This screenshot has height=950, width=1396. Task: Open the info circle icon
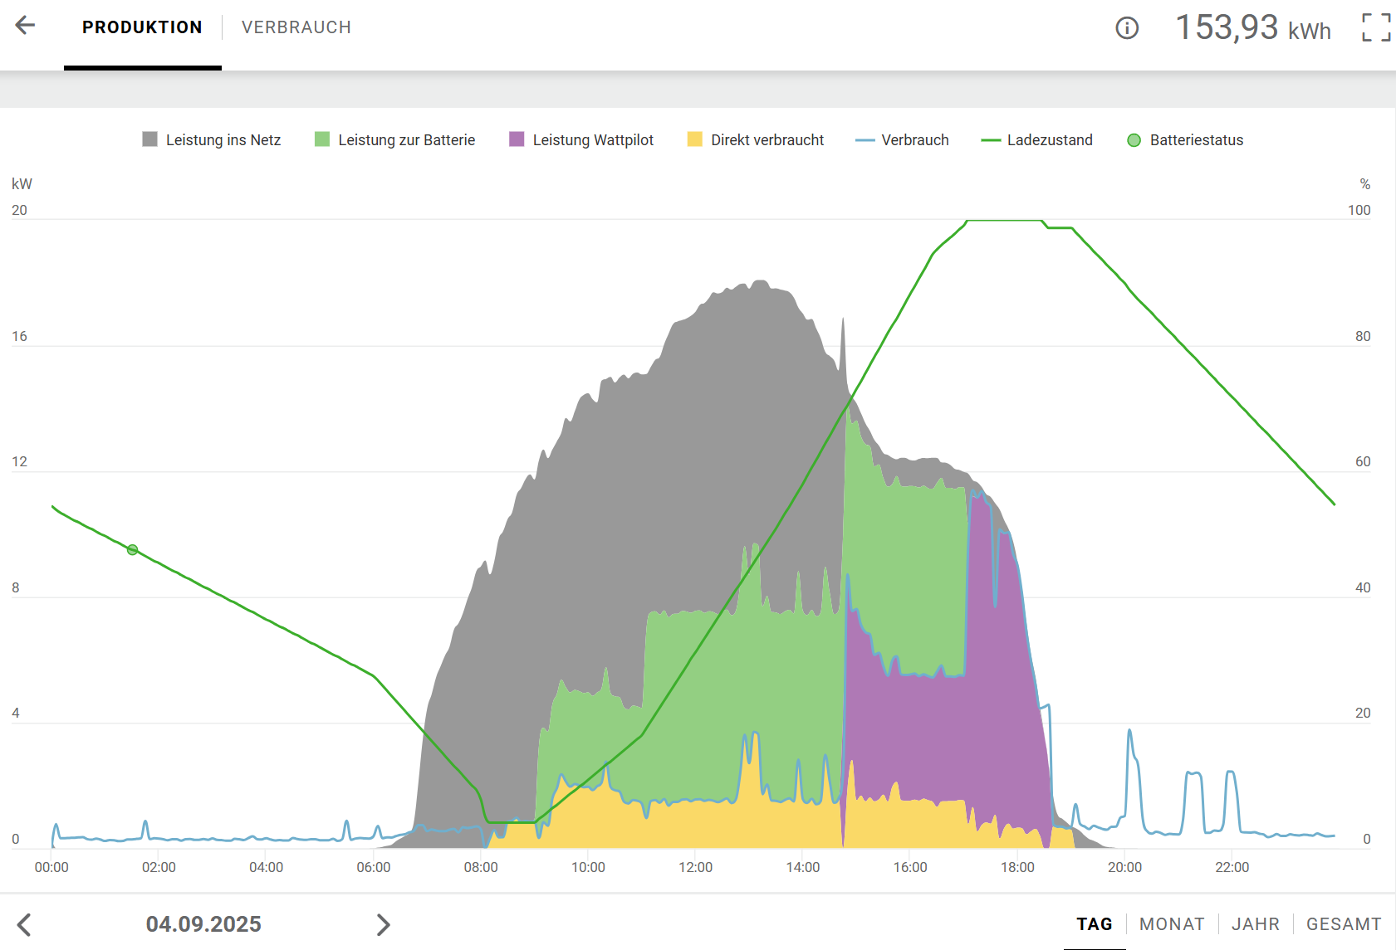[1126, 28]
